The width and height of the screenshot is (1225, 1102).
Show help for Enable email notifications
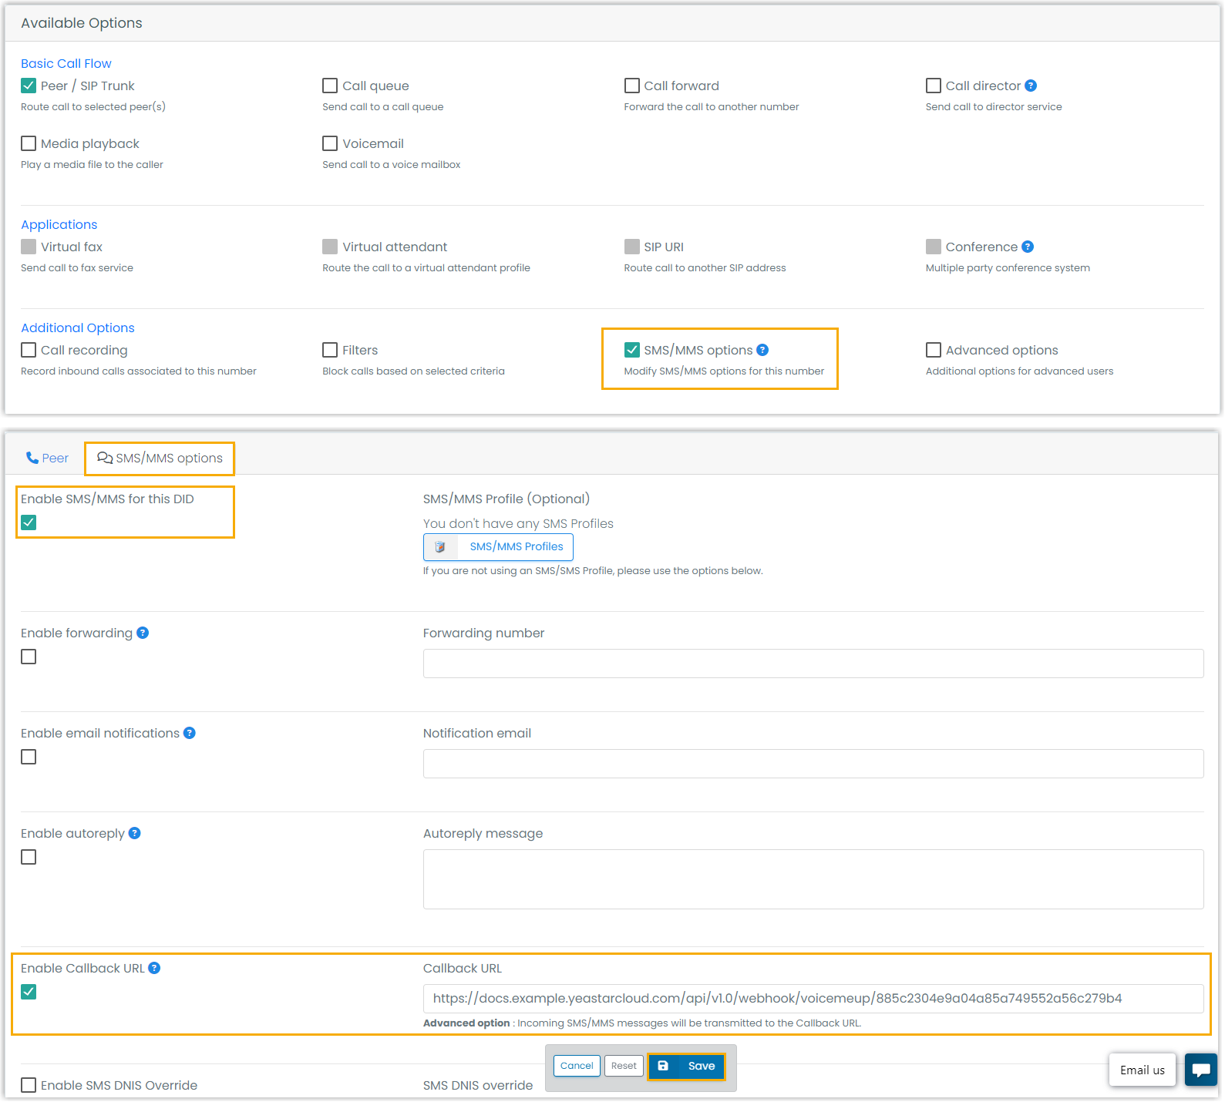[x=190, y=733]
